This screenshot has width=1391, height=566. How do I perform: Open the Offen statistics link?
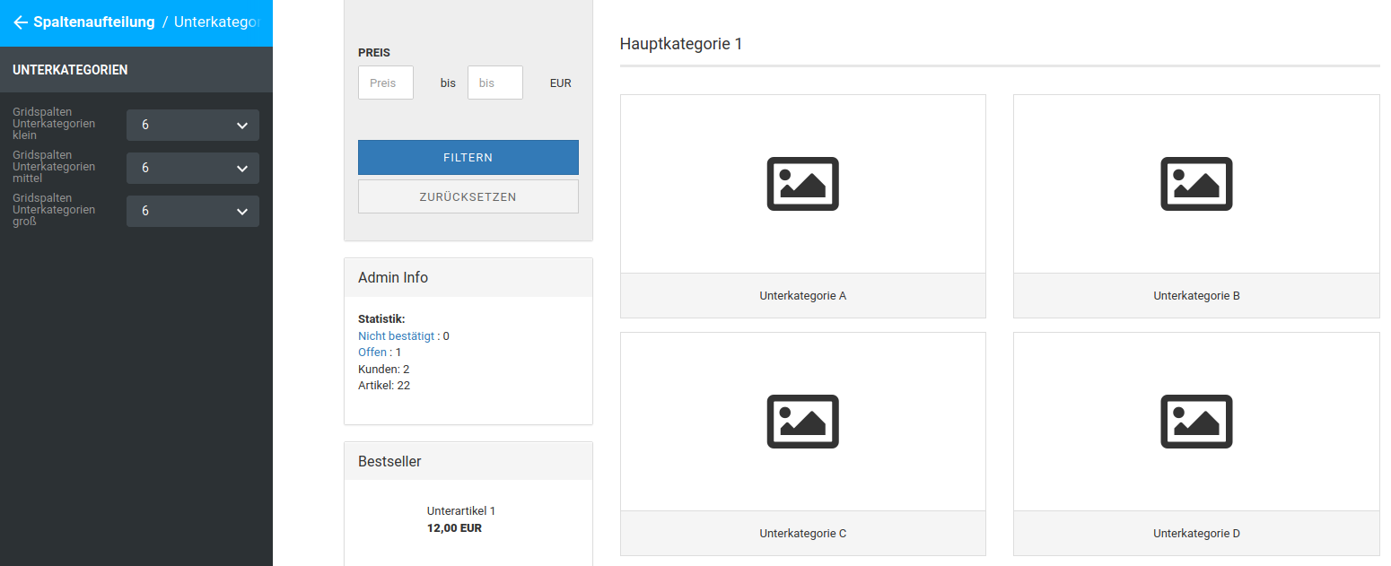point(372,353)
